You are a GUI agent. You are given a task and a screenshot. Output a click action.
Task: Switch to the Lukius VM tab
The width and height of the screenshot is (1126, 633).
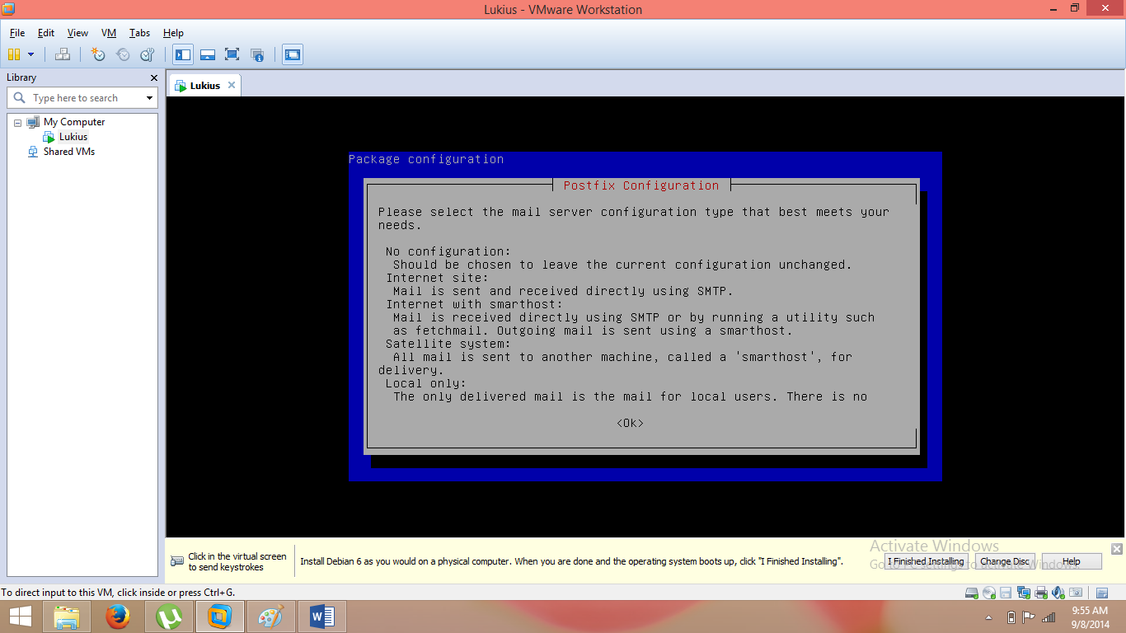204,86
